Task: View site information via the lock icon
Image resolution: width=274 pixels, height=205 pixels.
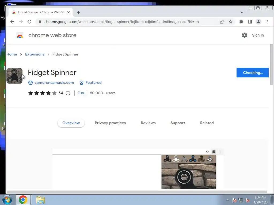Action: (40, 22)
